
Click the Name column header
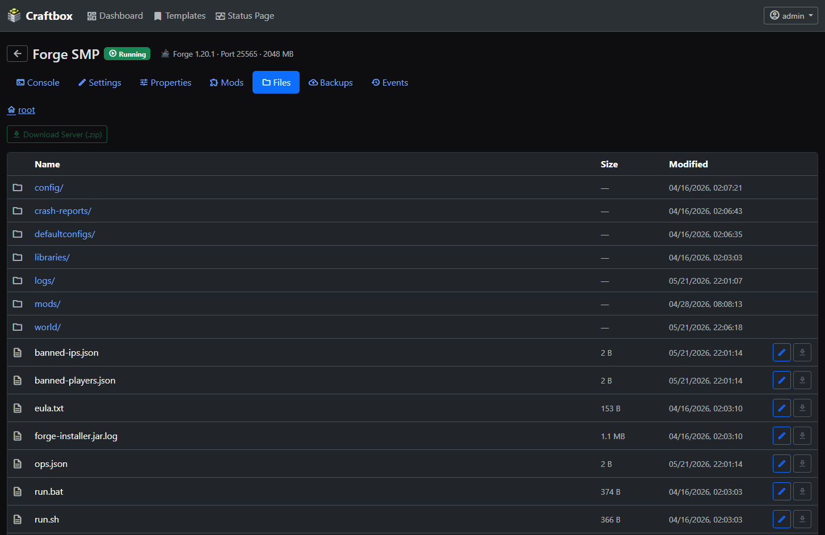click(47, 164)
